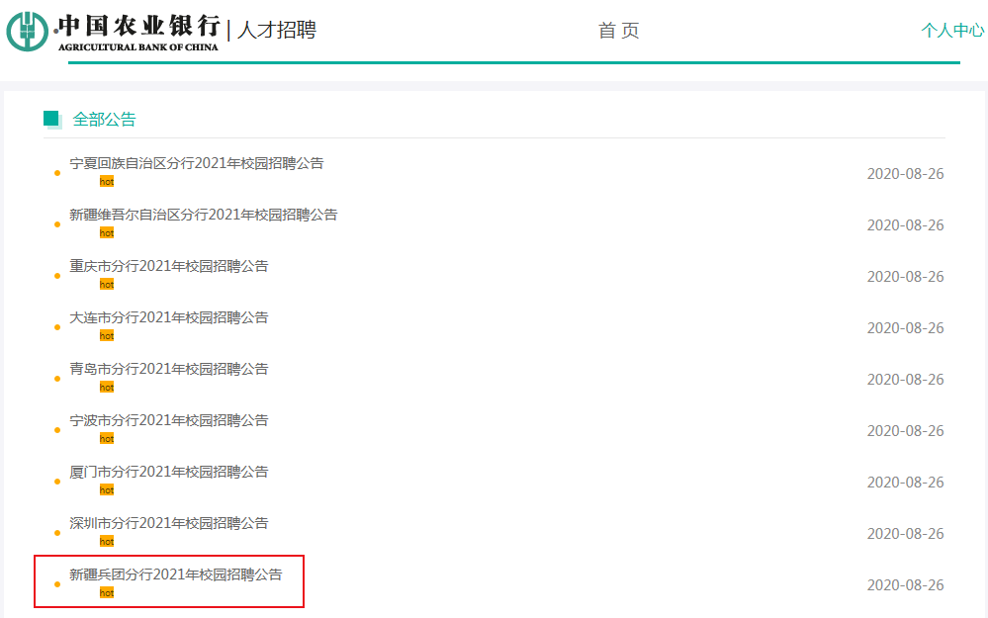This screenshot has width=988, height=618.
Task: Click the green square icon beside 全部公告
Action: tap(51, 119)
